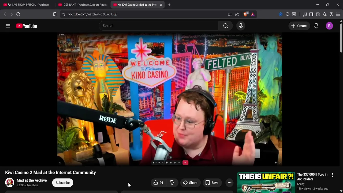
Task: Open the Brave playlist music icon
Action: (305, 14)
